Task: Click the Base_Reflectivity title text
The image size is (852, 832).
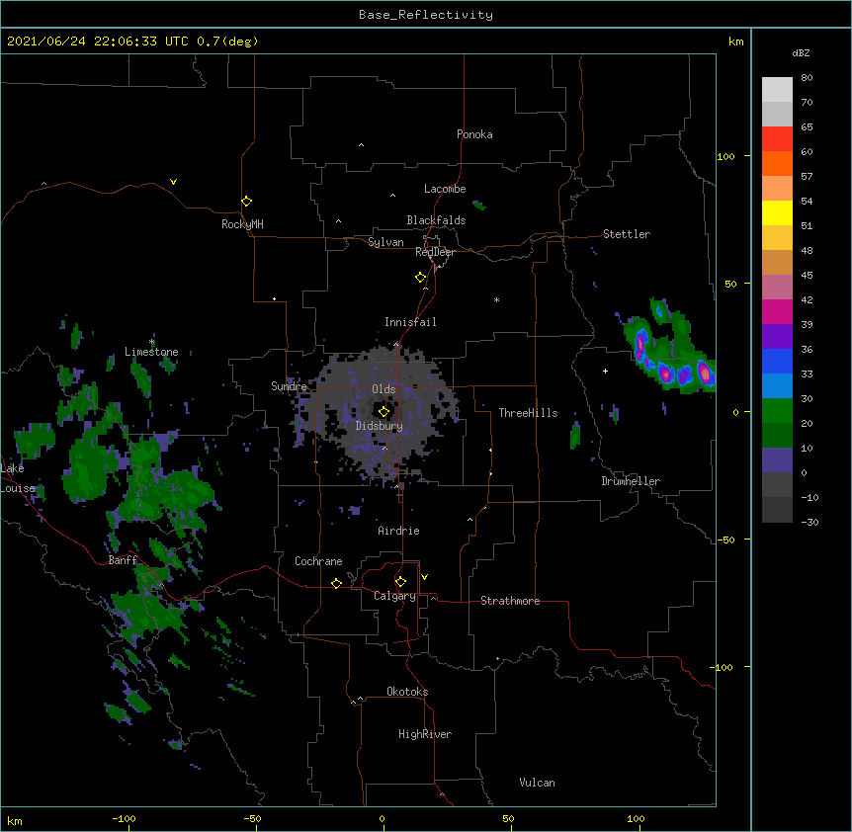Action: 426,15
